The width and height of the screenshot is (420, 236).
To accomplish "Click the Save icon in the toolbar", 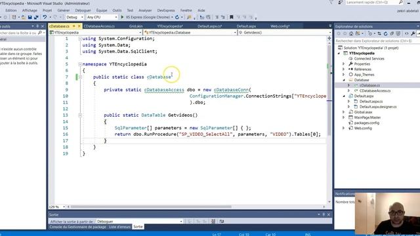I will (x=30, y=17).
